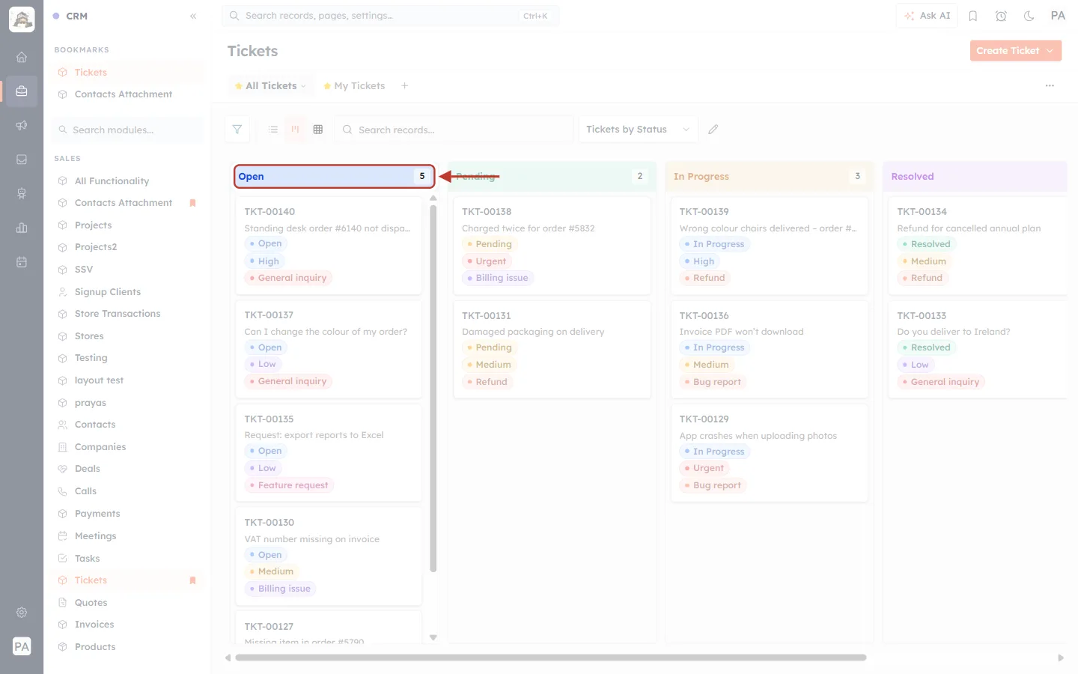Expand the Create Ticket arrow menu

(1050, 51)
